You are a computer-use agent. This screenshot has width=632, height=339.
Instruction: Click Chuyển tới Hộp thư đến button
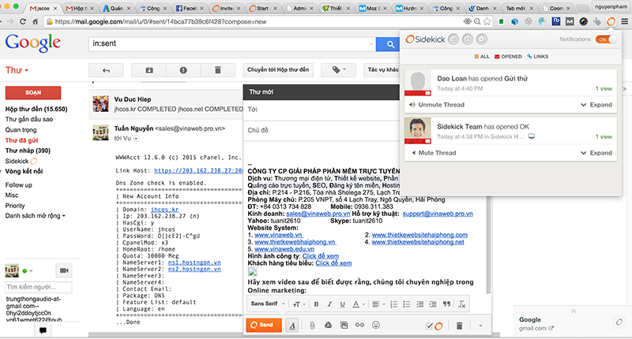coord(278,70)
